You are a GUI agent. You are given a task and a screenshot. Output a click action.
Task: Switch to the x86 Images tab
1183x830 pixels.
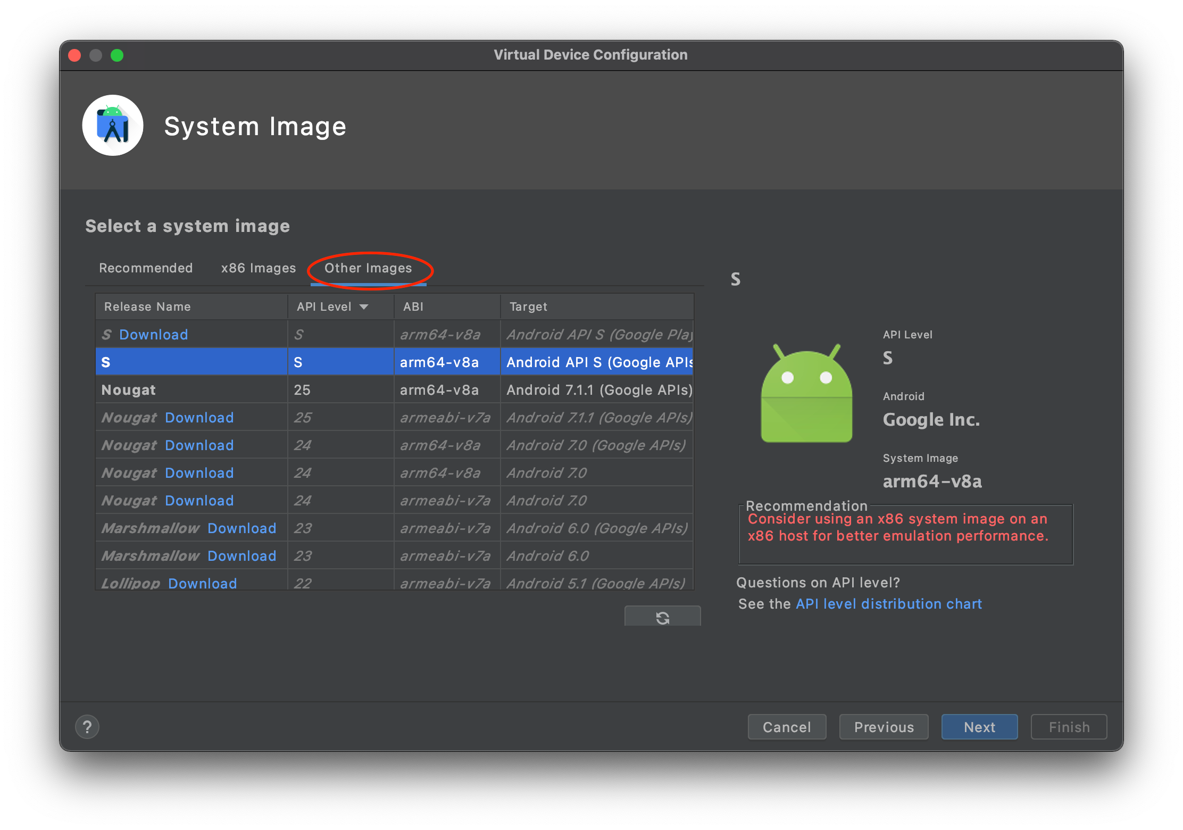pyautogui.click(x=259, y=268)
